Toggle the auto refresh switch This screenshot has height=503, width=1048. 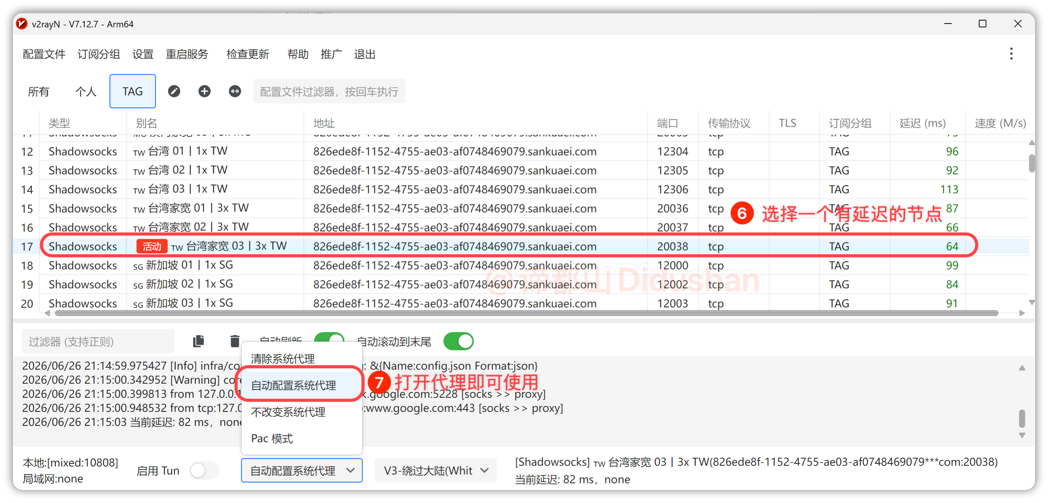click(329, 339)
